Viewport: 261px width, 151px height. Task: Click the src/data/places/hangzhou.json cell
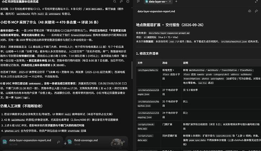(x=148, y=103)
